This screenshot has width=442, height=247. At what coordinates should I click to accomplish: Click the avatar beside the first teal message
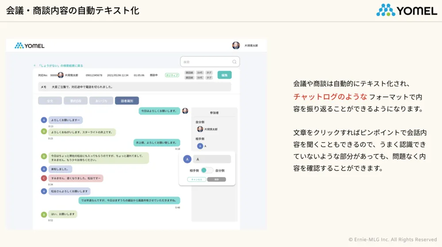185,111
